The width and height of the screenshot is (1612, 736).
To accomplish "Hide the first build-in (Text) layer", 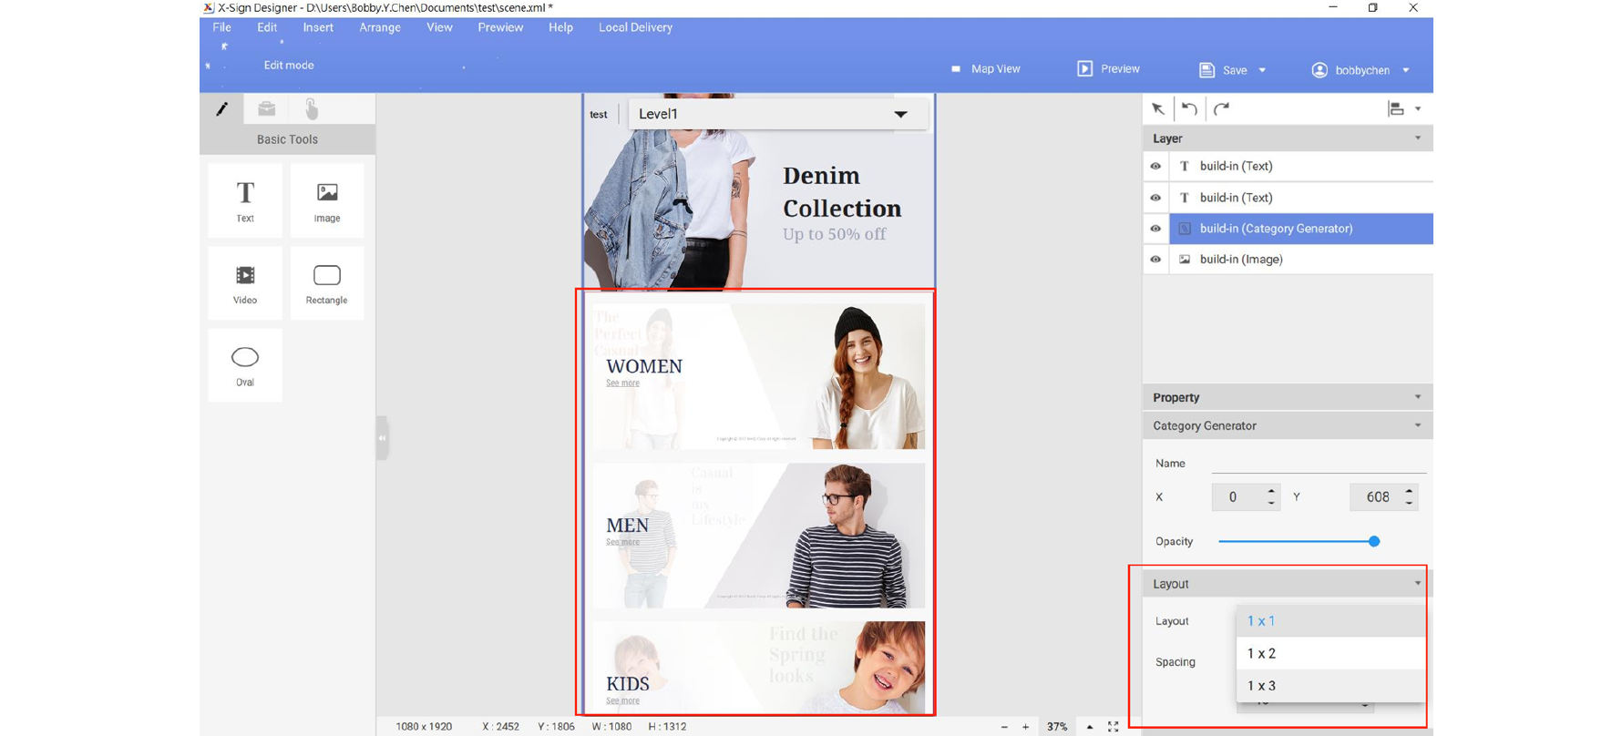I will tap(1155, 167).
